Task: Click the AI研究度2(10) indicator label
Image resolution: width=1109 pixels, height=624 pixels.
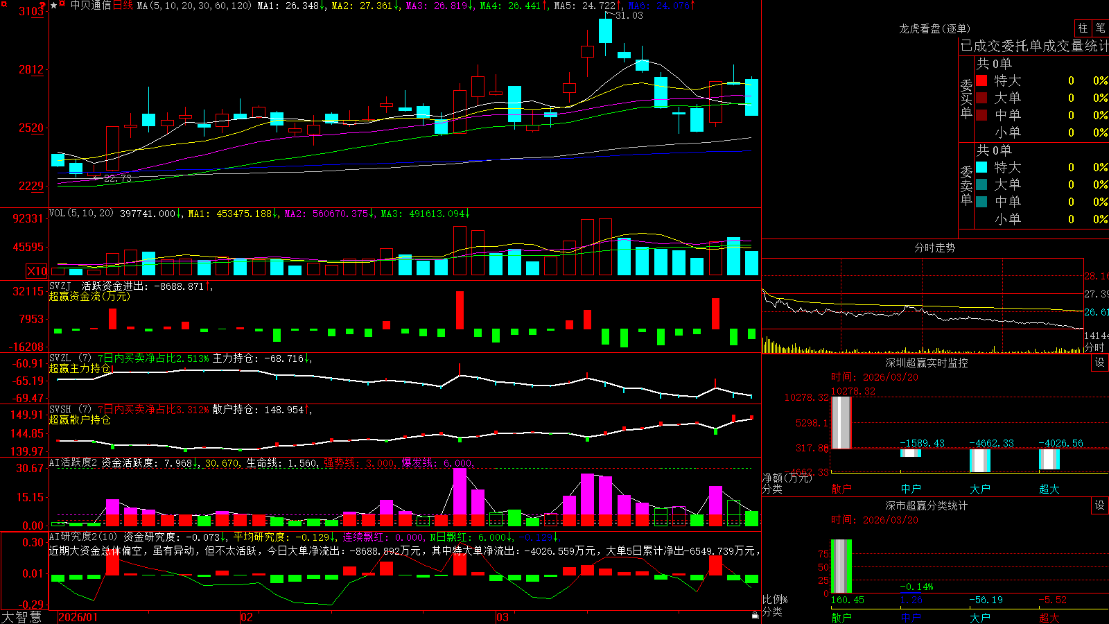Action: click(x=83, y=537)
